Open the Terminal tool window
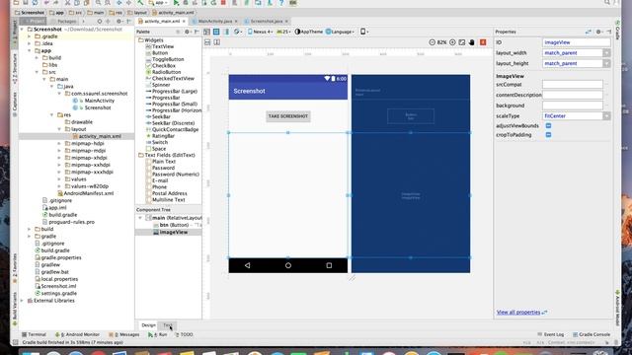The width and height of the screenshot is (632, 355). click(35, 334)
